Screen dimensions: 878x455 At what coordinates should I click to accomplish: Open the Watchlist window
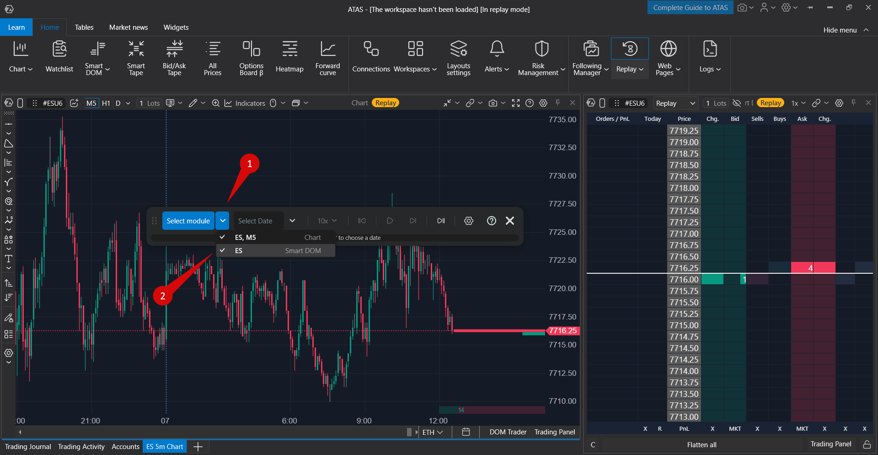(x=59, y=57)
